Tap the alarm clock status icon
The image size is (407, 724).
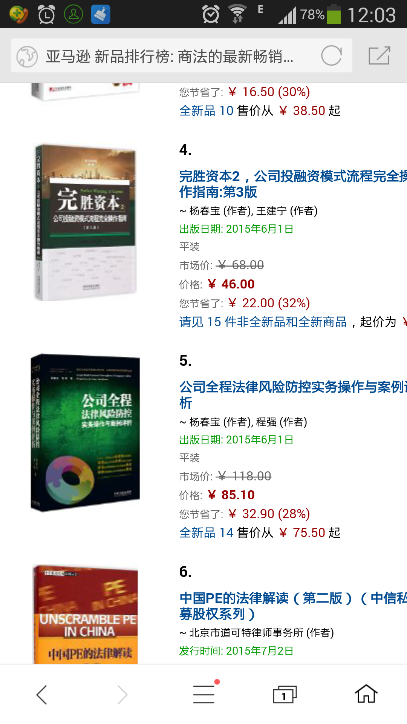(211, 14)
